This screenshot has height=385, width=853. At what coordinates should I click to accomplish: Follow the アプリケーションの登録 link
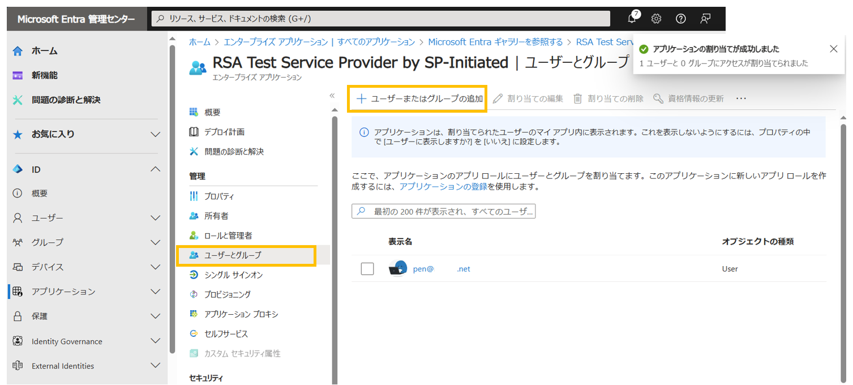coord(443,186)
